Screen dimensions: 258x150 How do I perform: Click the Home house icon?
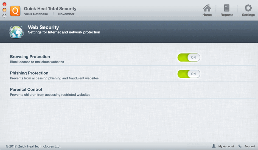[x=207, y=8]
